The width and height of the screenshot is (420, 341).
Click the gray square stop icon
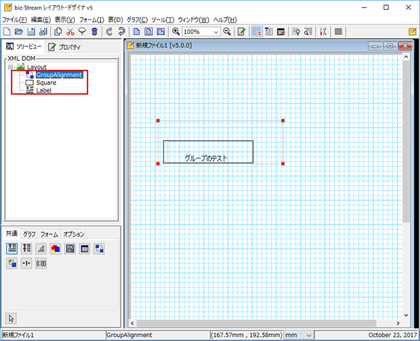tap(338, 31)
